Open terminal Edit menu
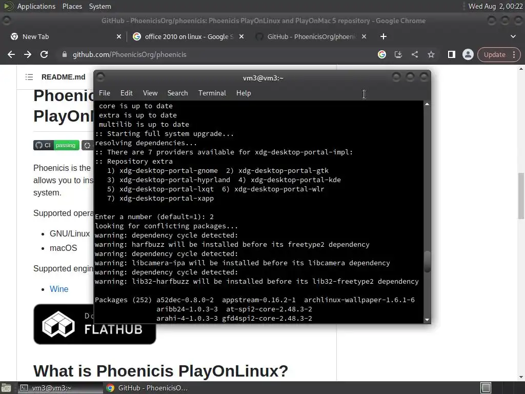Screen dimensions: 525x394 [x=127, y=93]
